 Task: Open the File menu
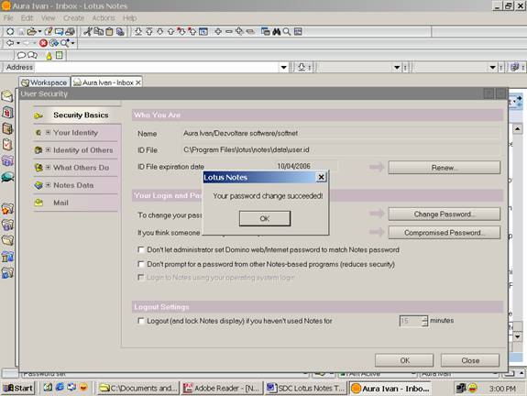[8, 17]
